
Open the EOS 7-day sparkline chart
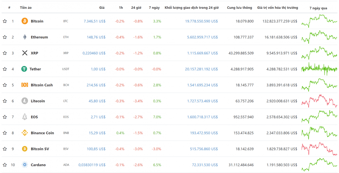pyautogui.click(x=319, y=117)
